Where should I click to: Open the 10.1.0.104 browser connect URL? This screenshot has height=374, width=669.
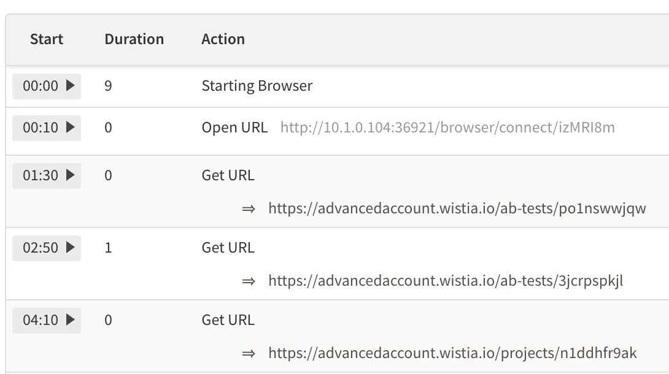447,128
